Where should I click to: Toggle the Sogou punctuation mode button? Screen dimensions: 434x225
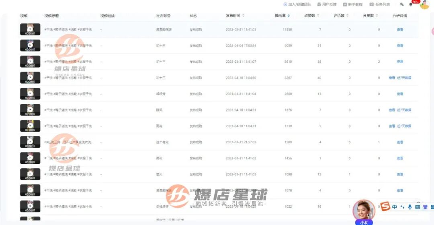click(402, 207)
